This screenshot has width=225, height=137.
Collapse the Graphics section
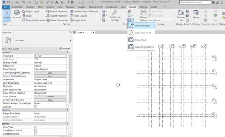point(67,53)
